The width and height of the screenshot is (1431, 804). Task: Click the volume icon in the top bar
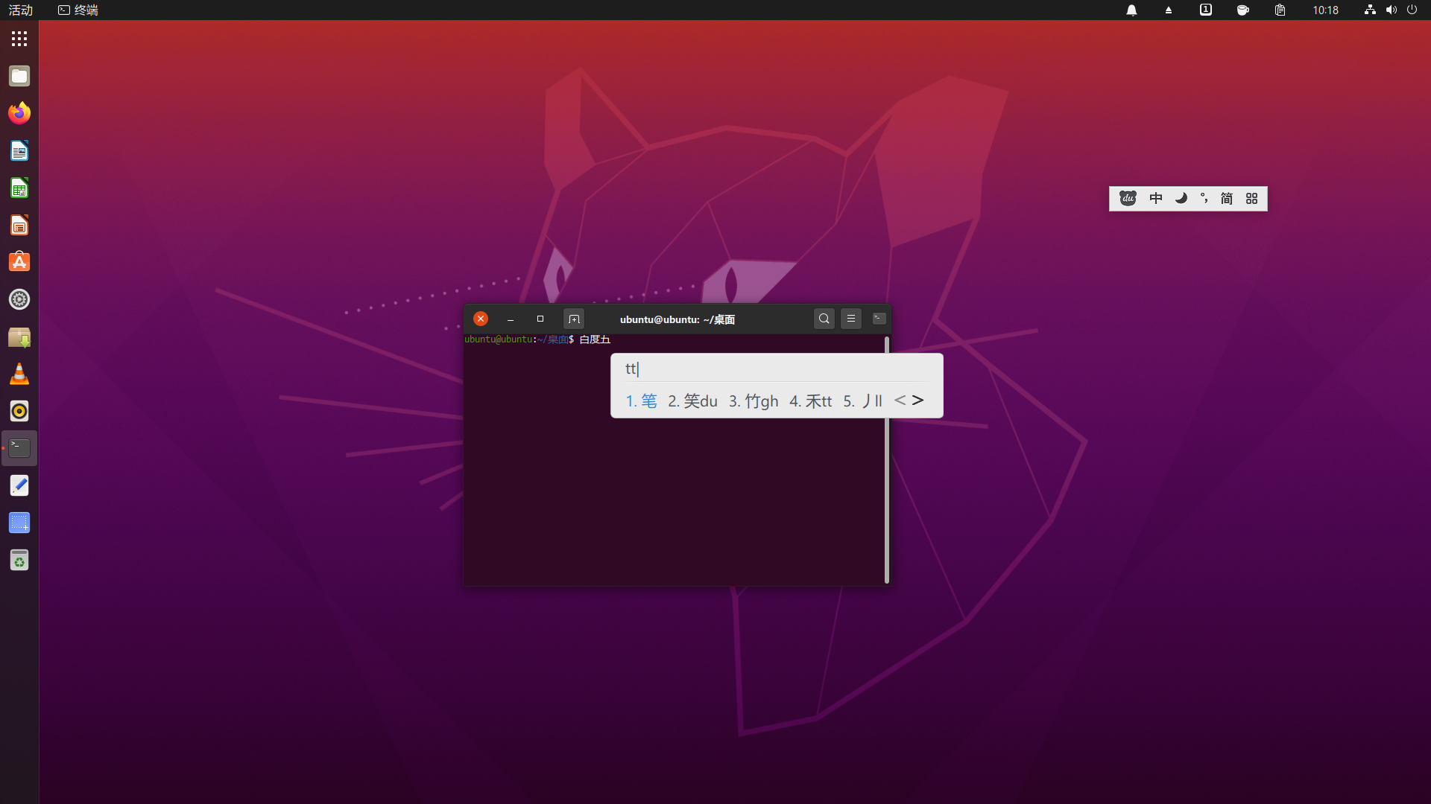(x=1391, y=10)
